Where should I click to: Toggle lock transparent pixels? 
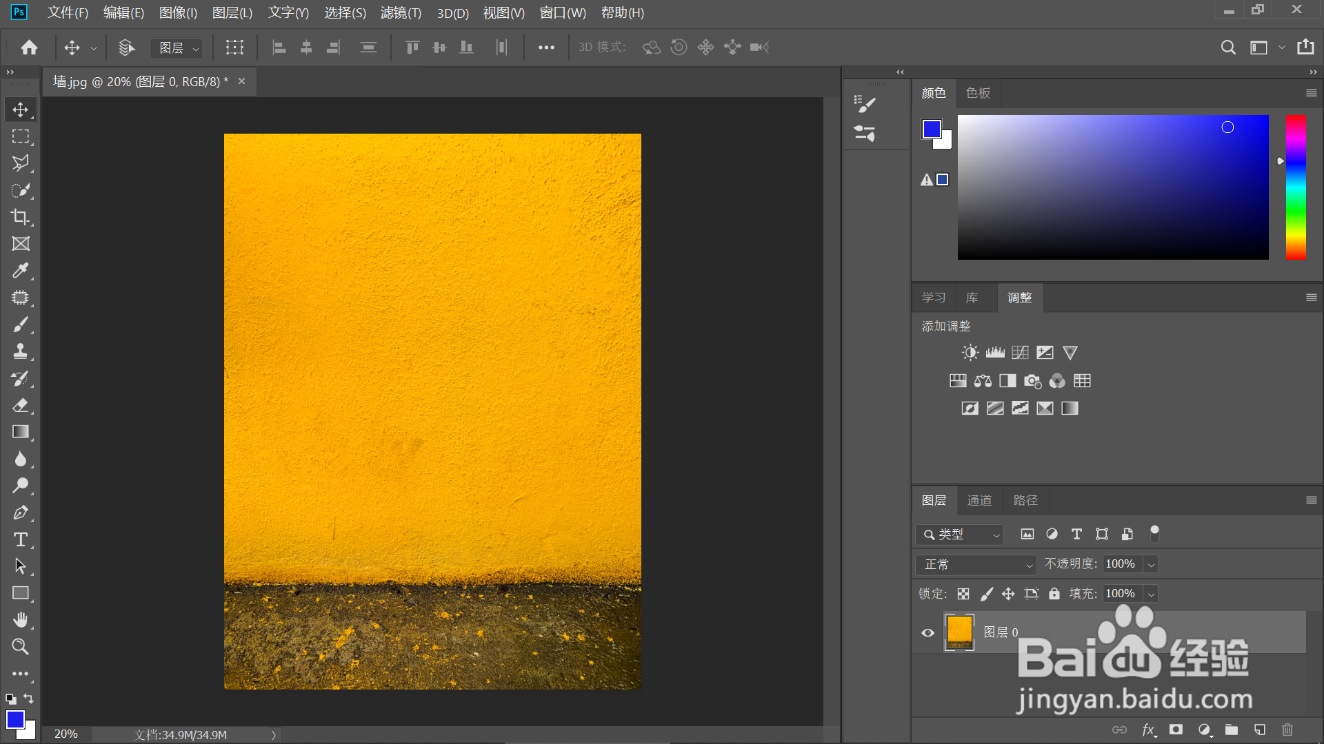[963, 594]
